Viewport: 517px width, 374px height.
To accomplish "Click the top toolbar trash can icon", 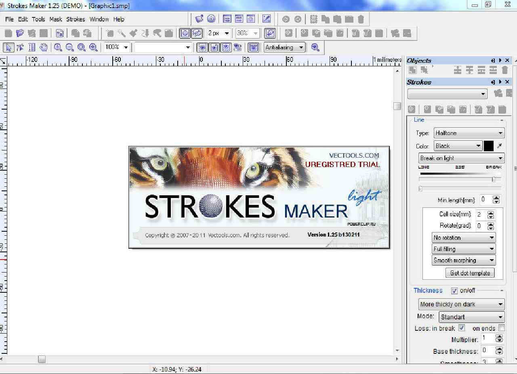I will coord(361,19).
